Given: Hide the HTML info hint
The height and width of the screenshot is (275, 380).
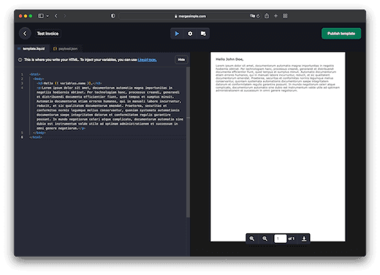Looking at the screenshot, I should click(181, 60).
